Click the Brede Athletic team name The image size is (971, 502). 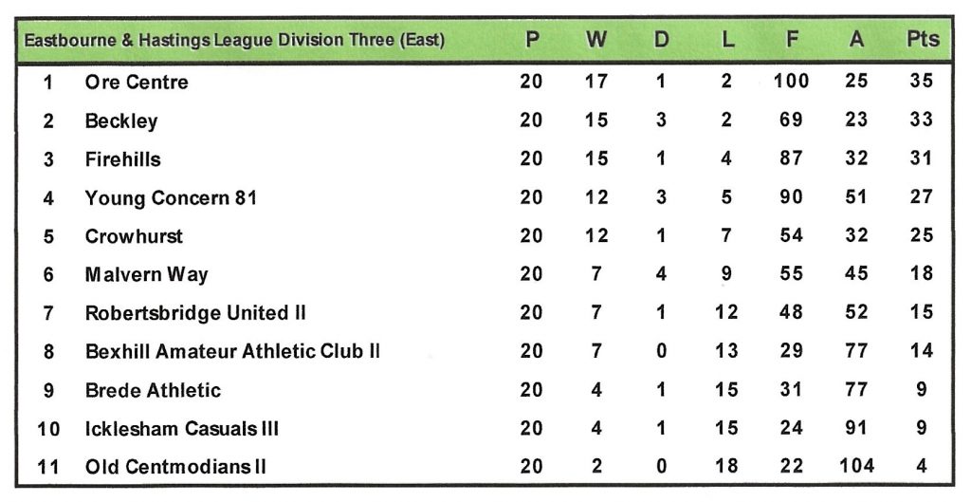pyautogui.click(x=153, y=390)
